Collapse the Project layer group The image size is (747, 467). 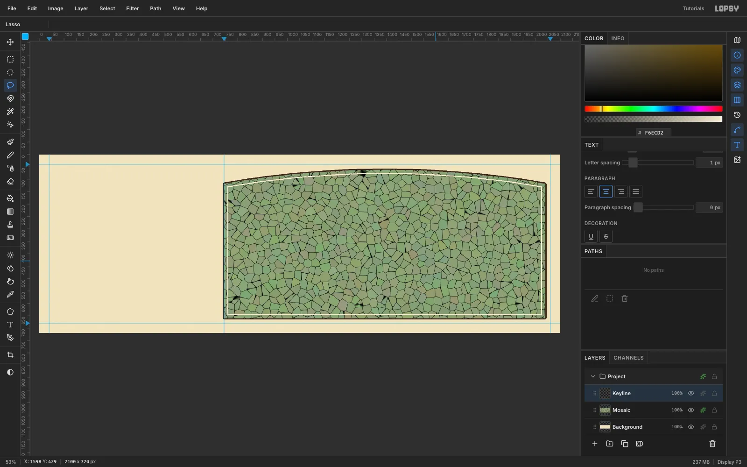coord(593,376)
